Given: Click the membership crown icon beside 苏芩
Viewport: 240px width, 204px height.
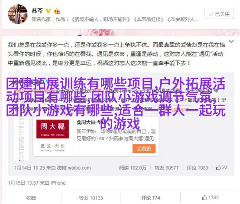Looking at the screenshot, I should (57, 11).
